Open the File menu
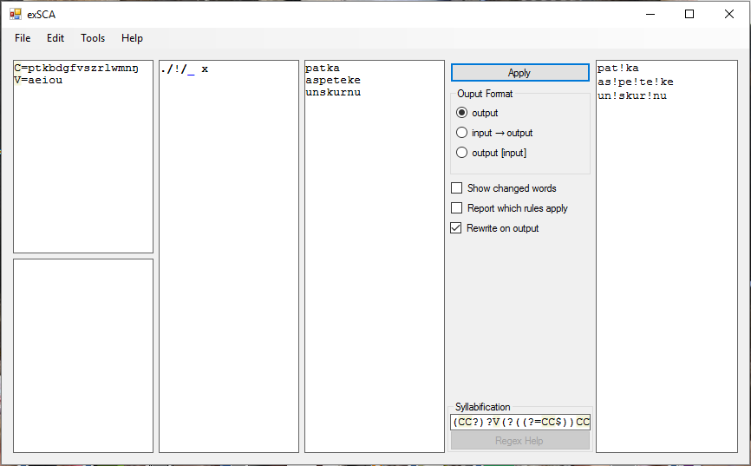Viewport: 751px width, 466px height. point(23,38)
